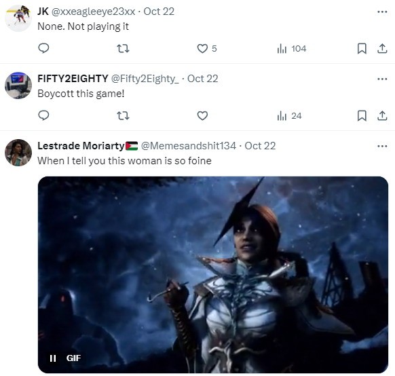Image resolution: width=395 pixels, height=376 pixels.
Task: View analytics showing 24 views
Action: tap(289, 116)
